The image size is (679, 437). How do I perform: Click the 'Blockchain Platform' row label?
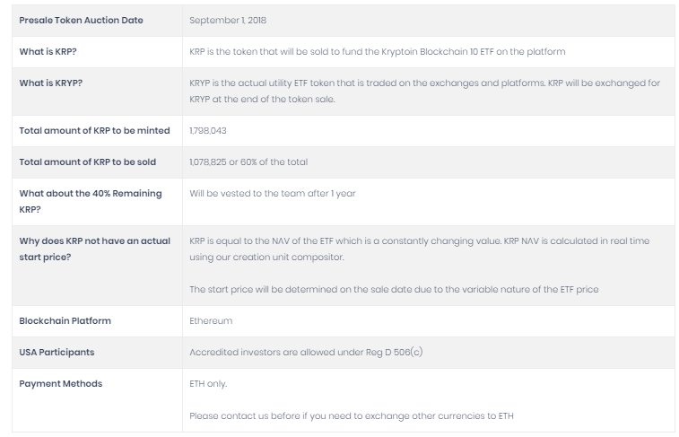pos(65,321)
